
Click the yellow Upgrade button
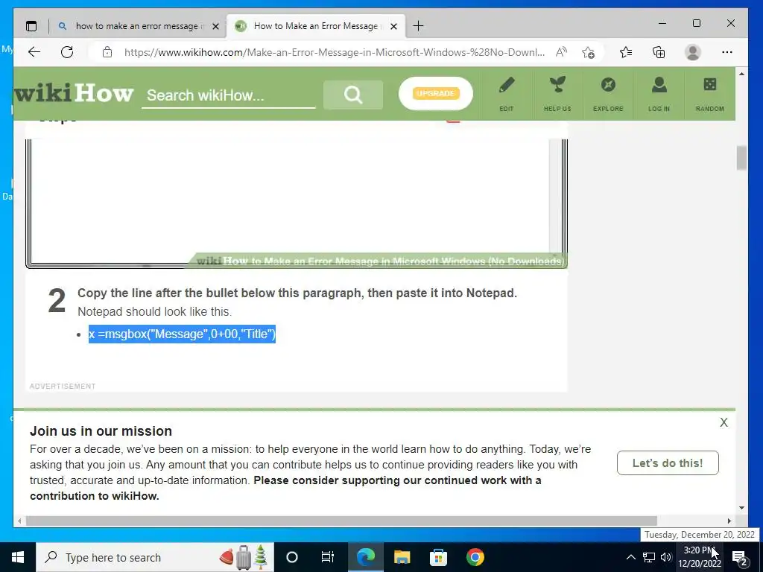[435, 93]
